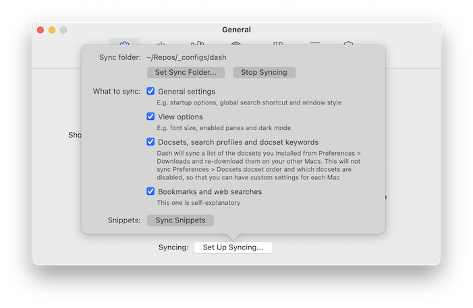Disable Docsets, search profiles and docset keywords sync
Viewport: 473px width, 308px height.
click(x=150, y=142)
